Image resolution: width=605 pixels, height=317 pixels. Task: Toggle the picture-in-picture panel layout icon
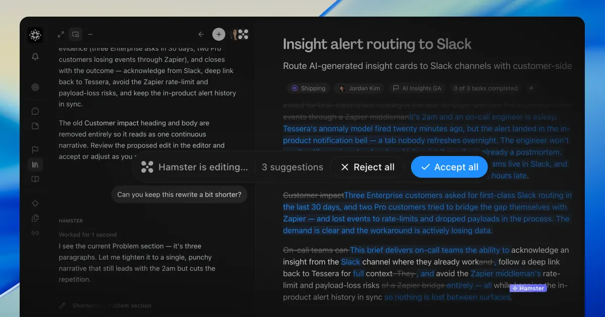pos(75,34)
